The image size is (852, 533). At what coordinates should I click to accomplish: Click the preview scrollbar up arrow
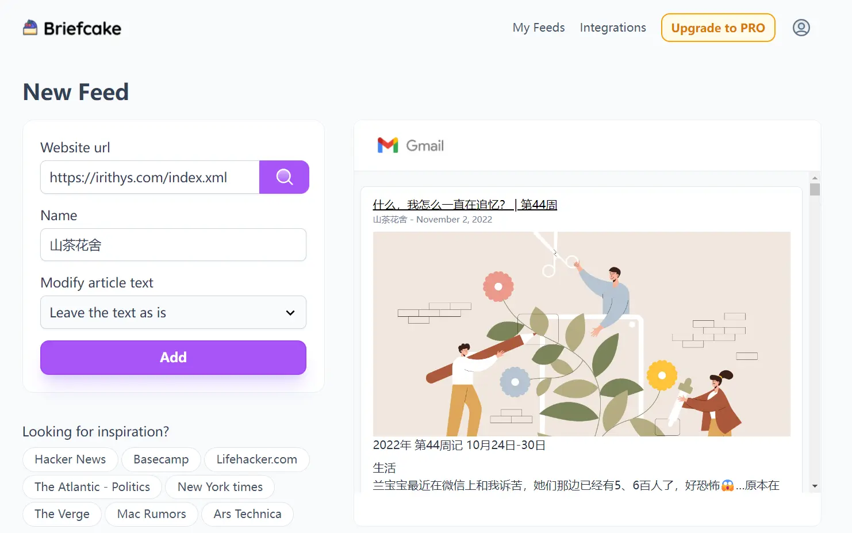815,178
